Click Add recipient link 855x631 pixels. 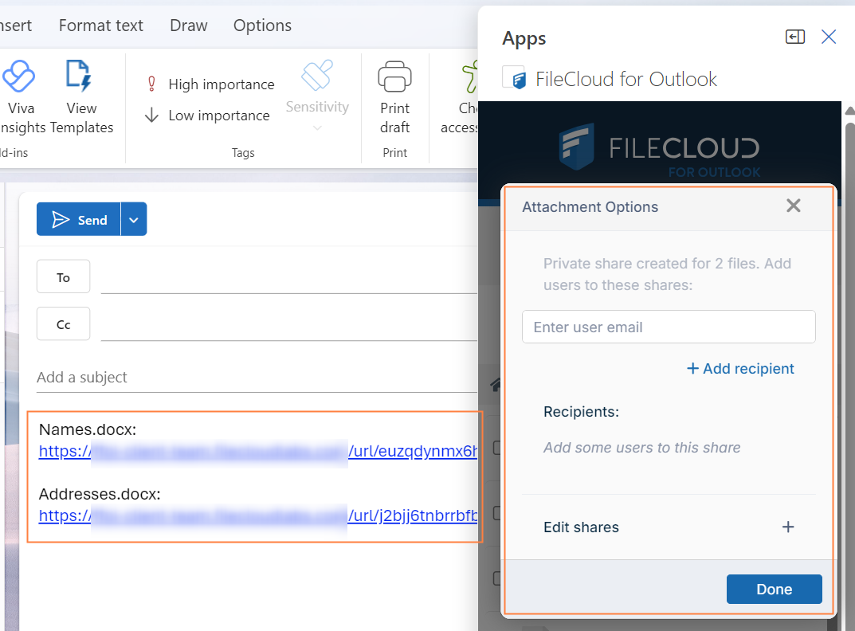click(740, 369)
